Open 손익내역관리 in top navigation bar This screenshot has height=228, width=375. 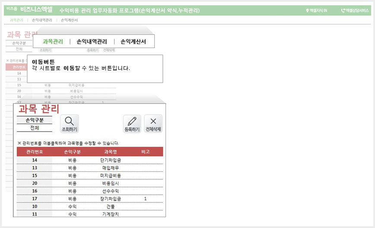point(42,20)
